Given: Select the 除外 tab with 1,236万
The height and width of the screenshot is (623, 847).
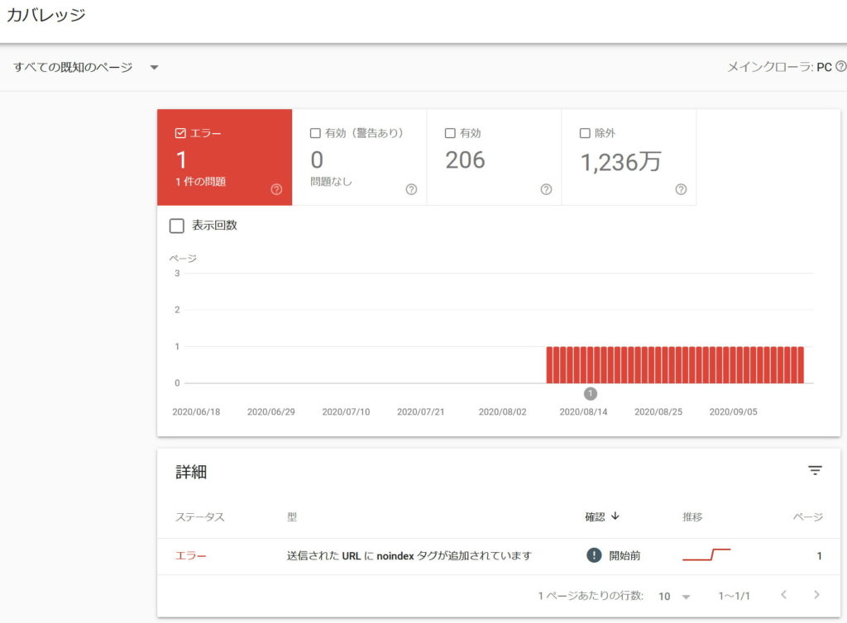Looking at the screenshot, I should tap(629, 157).
